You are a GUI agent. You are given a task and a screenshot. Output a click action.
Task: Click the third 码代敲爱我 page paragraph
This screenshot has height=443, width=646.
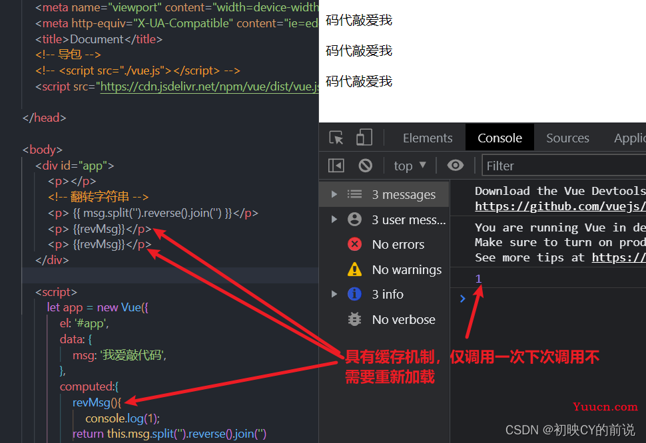click(359, 81)
